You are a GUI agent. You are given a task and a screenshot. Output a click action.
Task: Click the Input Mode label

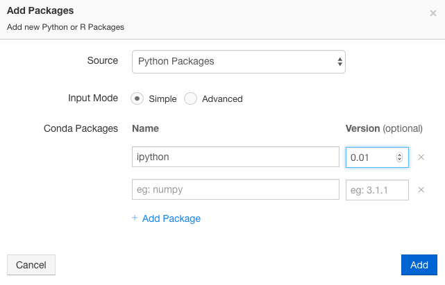[93, 98]
